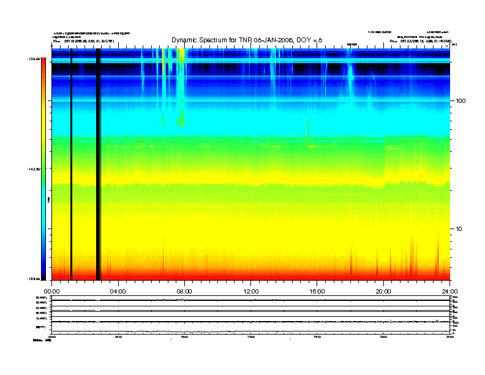485x375 pixels.
Task: Click the "12:00" time axis label
Action: (x=251, y=292)
